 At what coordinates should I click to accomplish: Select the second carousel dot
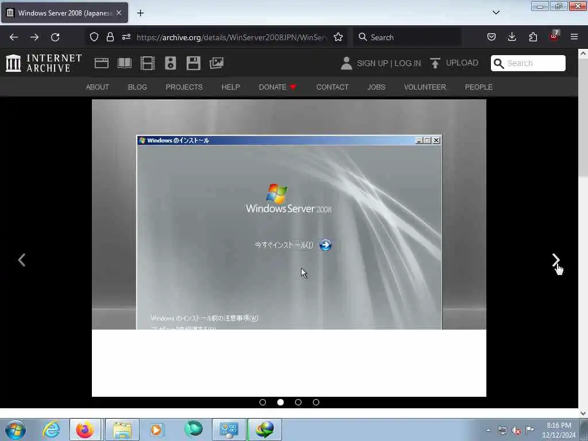(x=280, y=402)
